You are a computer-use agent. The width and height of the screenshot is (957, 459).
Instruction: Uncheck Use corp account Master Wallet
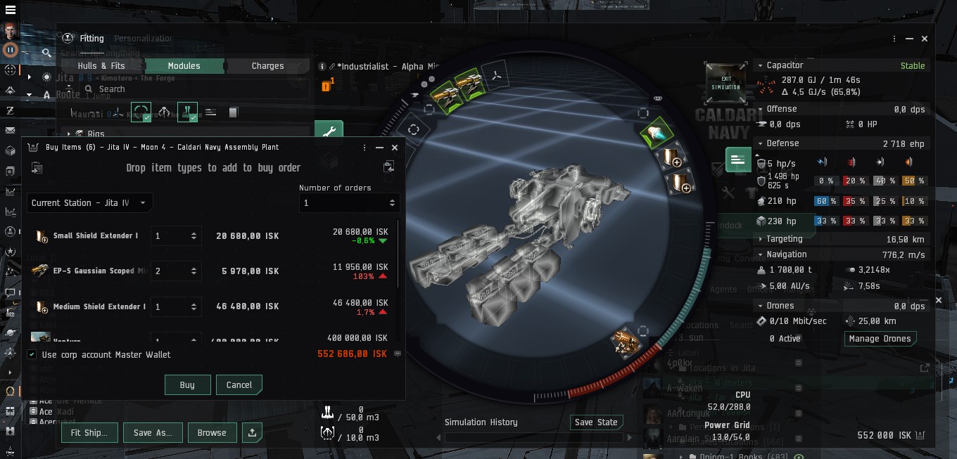[x=32, y=355]
